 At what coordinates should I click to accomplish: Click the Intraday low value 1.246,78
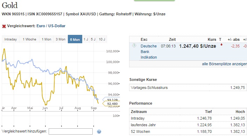tap(204, 118)
